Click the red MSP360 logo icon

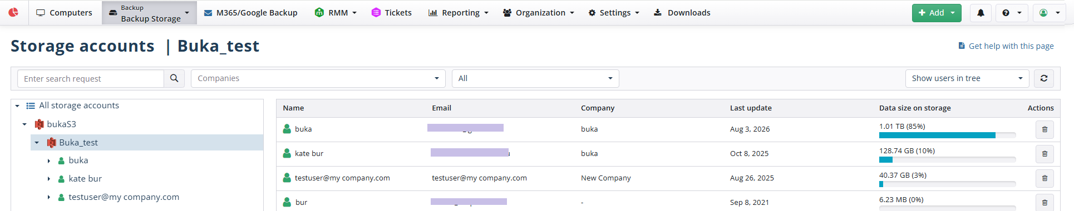(x=13, y=12)
